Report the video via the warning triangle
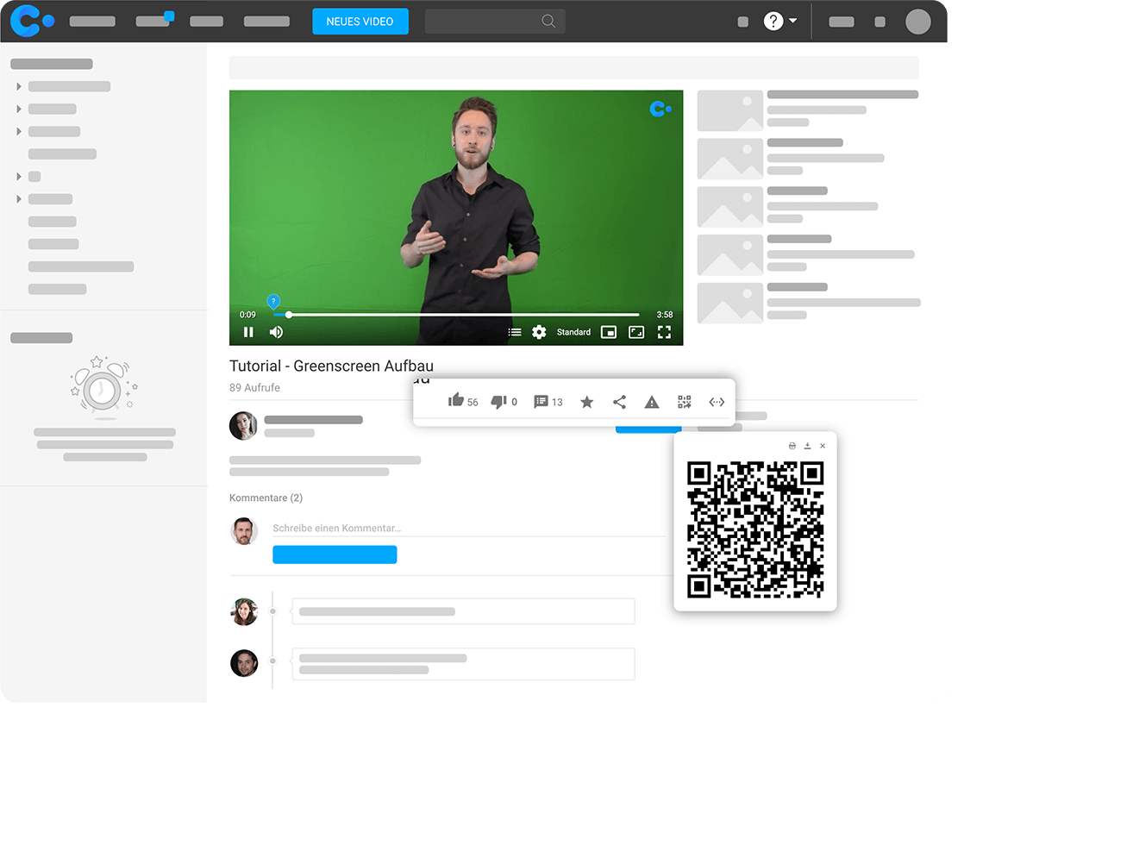Viewport: 1133px width, 858px height. [652, 402]
